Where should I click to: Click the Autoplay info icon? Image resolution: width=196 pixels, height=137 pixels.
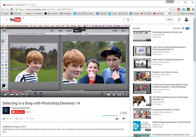[x=183, y=28]
